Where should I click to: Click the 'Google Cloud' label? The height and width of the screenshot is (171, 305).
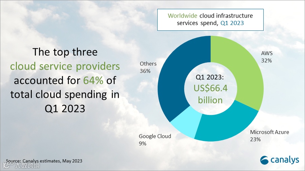[155, 136]
